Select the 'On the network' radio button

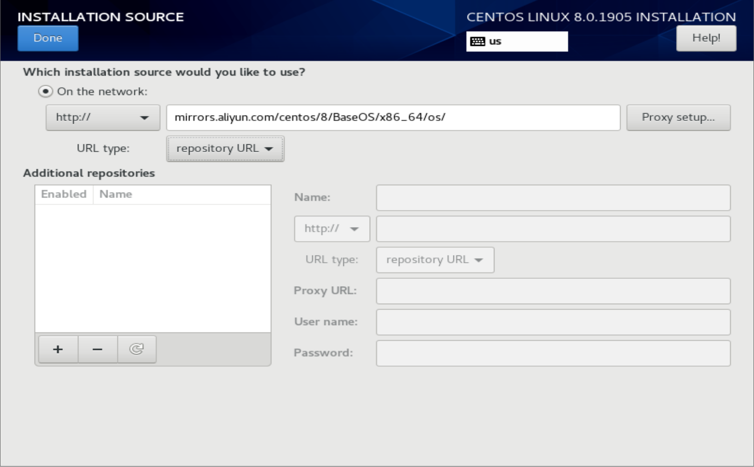(x=45, y=92)
